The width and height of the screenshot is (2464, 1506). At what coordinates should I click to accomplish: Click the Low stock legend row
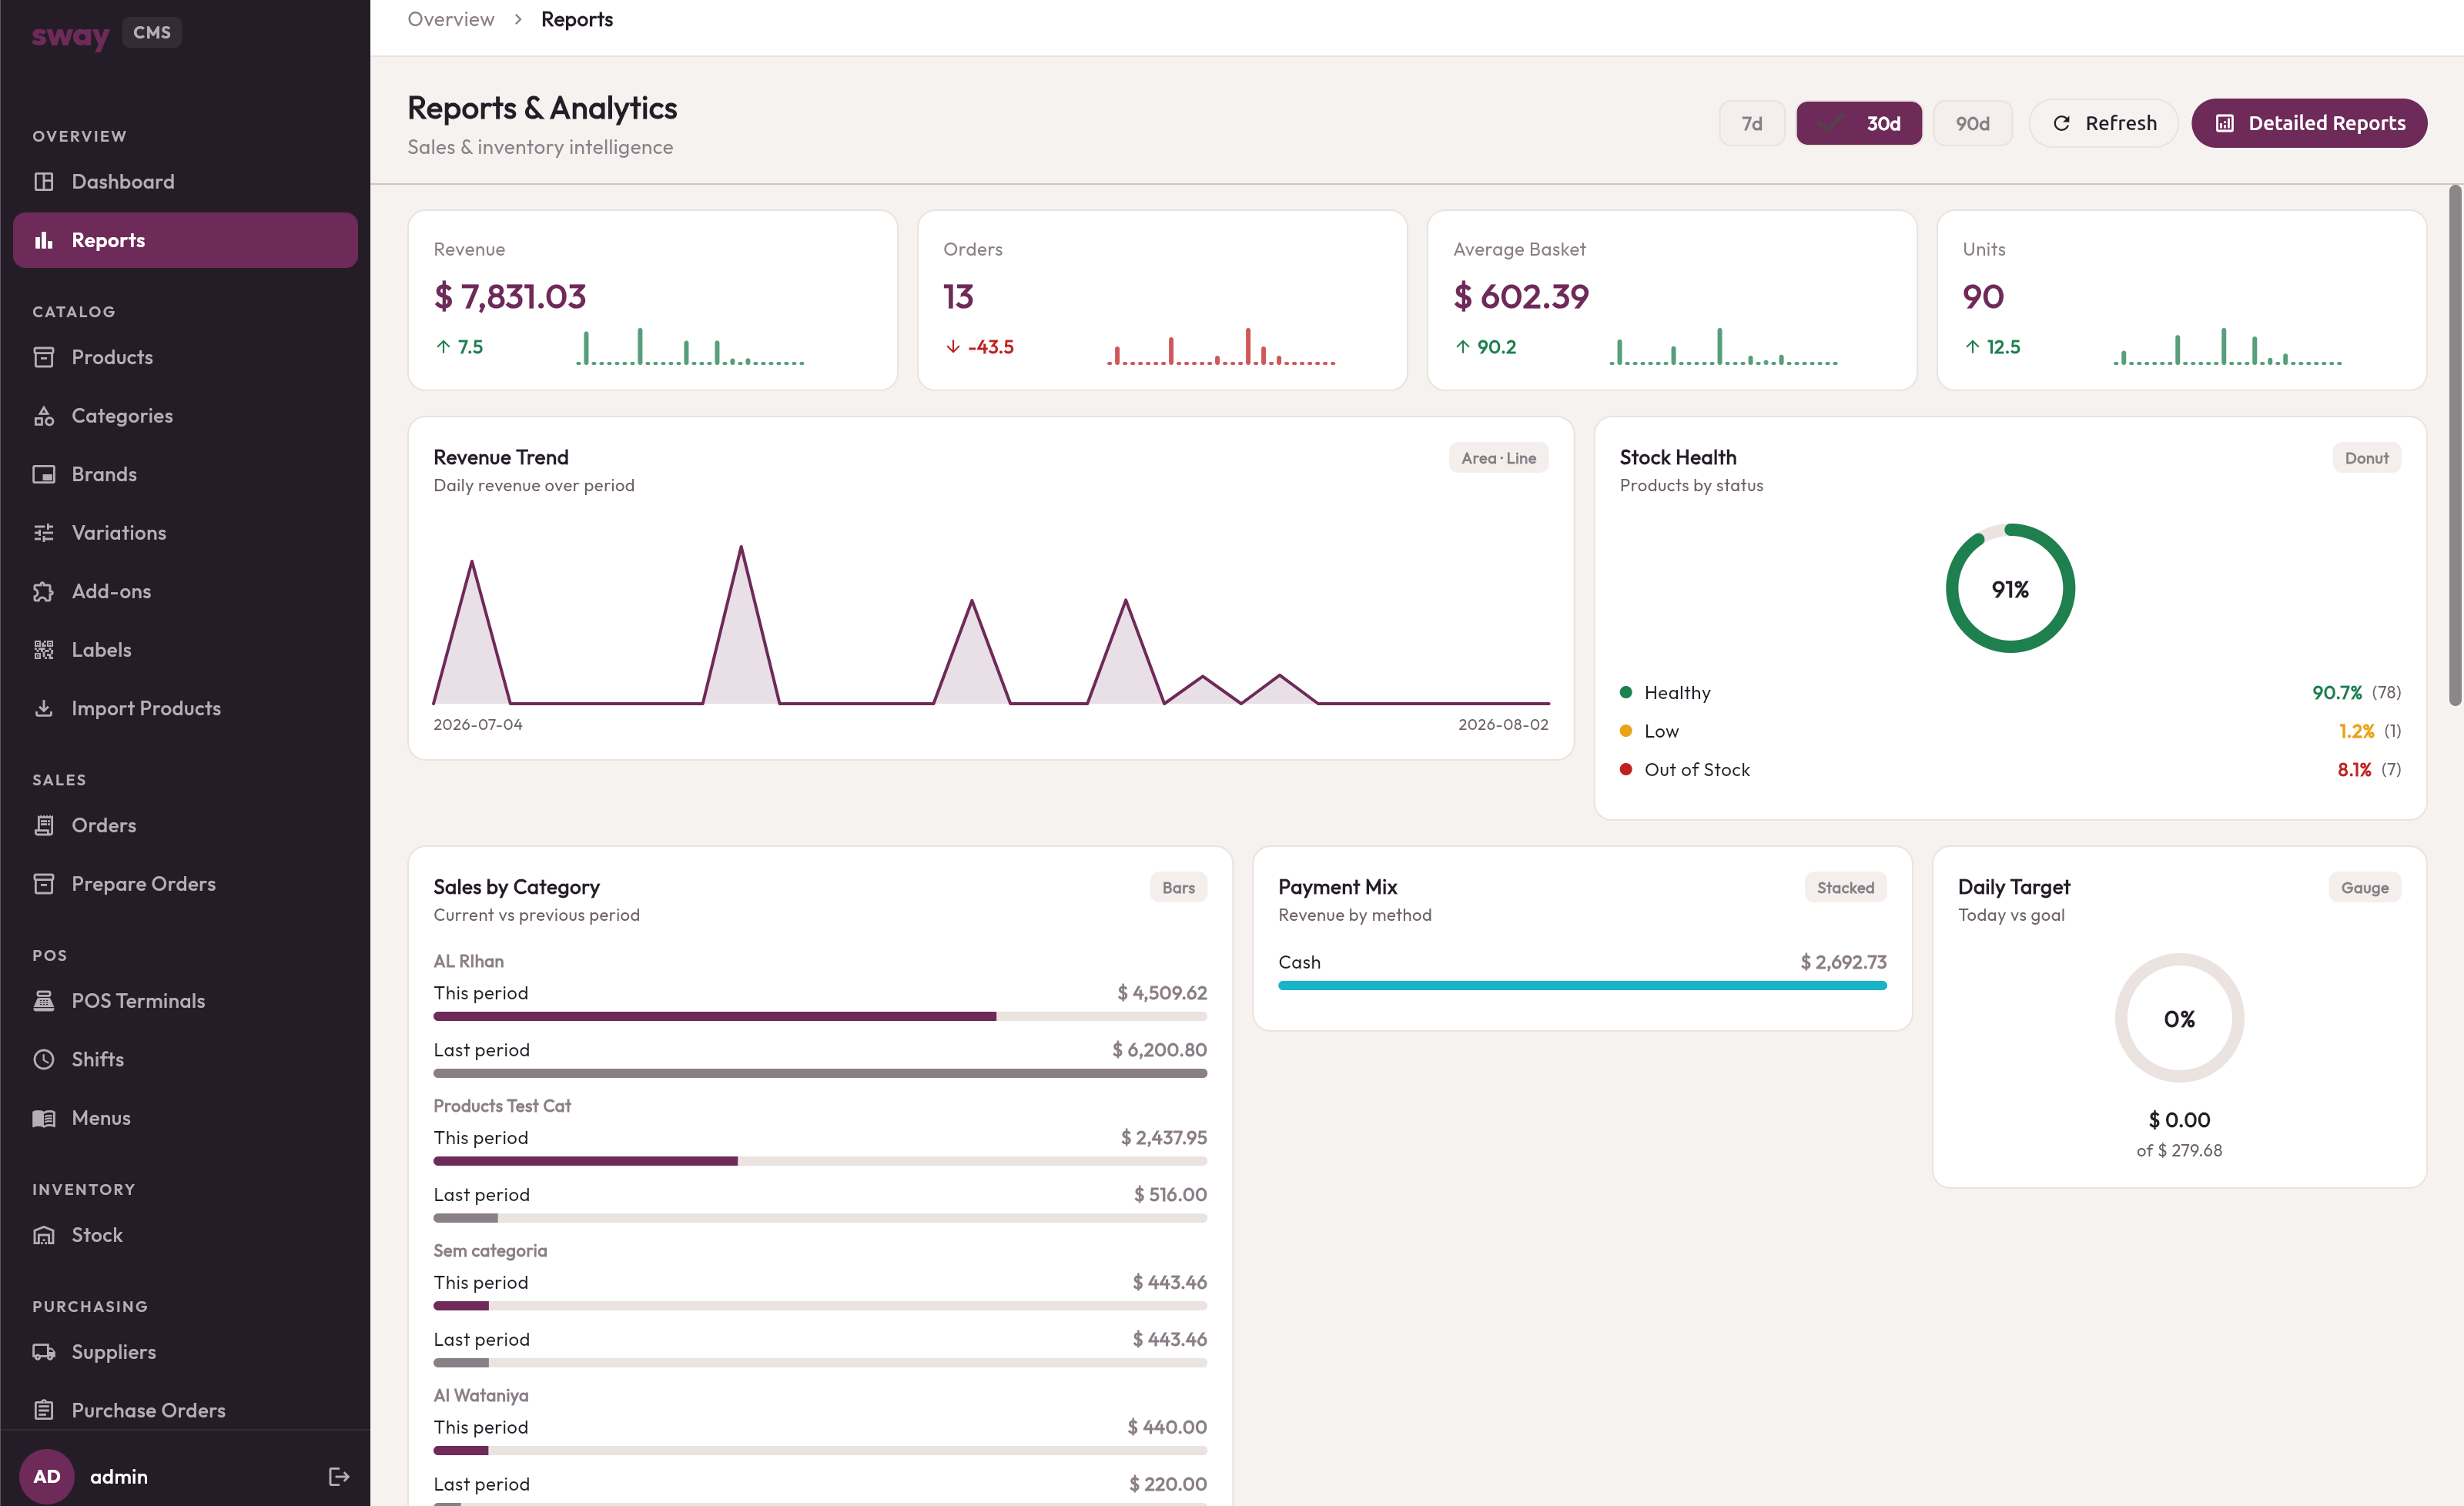[2010, 731]
